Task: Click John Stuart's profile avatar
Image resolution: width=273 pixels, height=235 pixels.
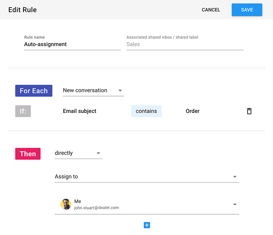Action: (x=66, y=204)
